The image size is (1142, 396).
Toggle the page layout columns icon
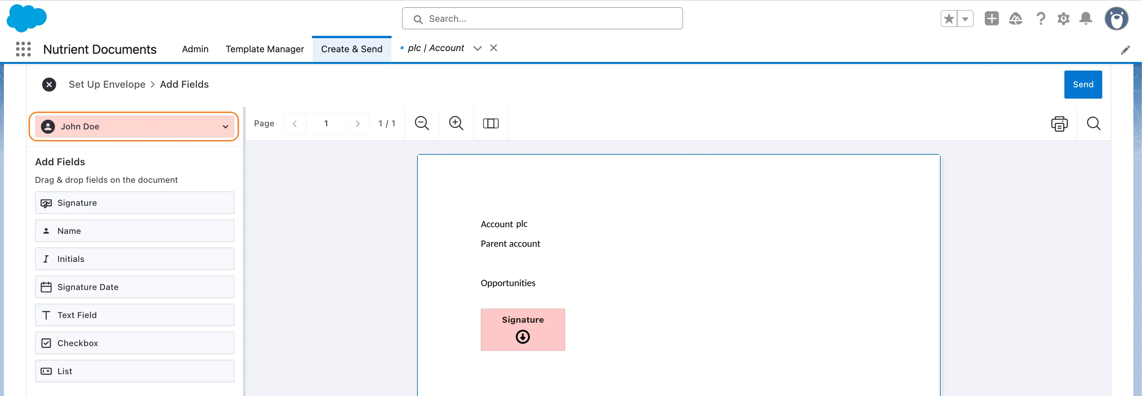[491, 123]
